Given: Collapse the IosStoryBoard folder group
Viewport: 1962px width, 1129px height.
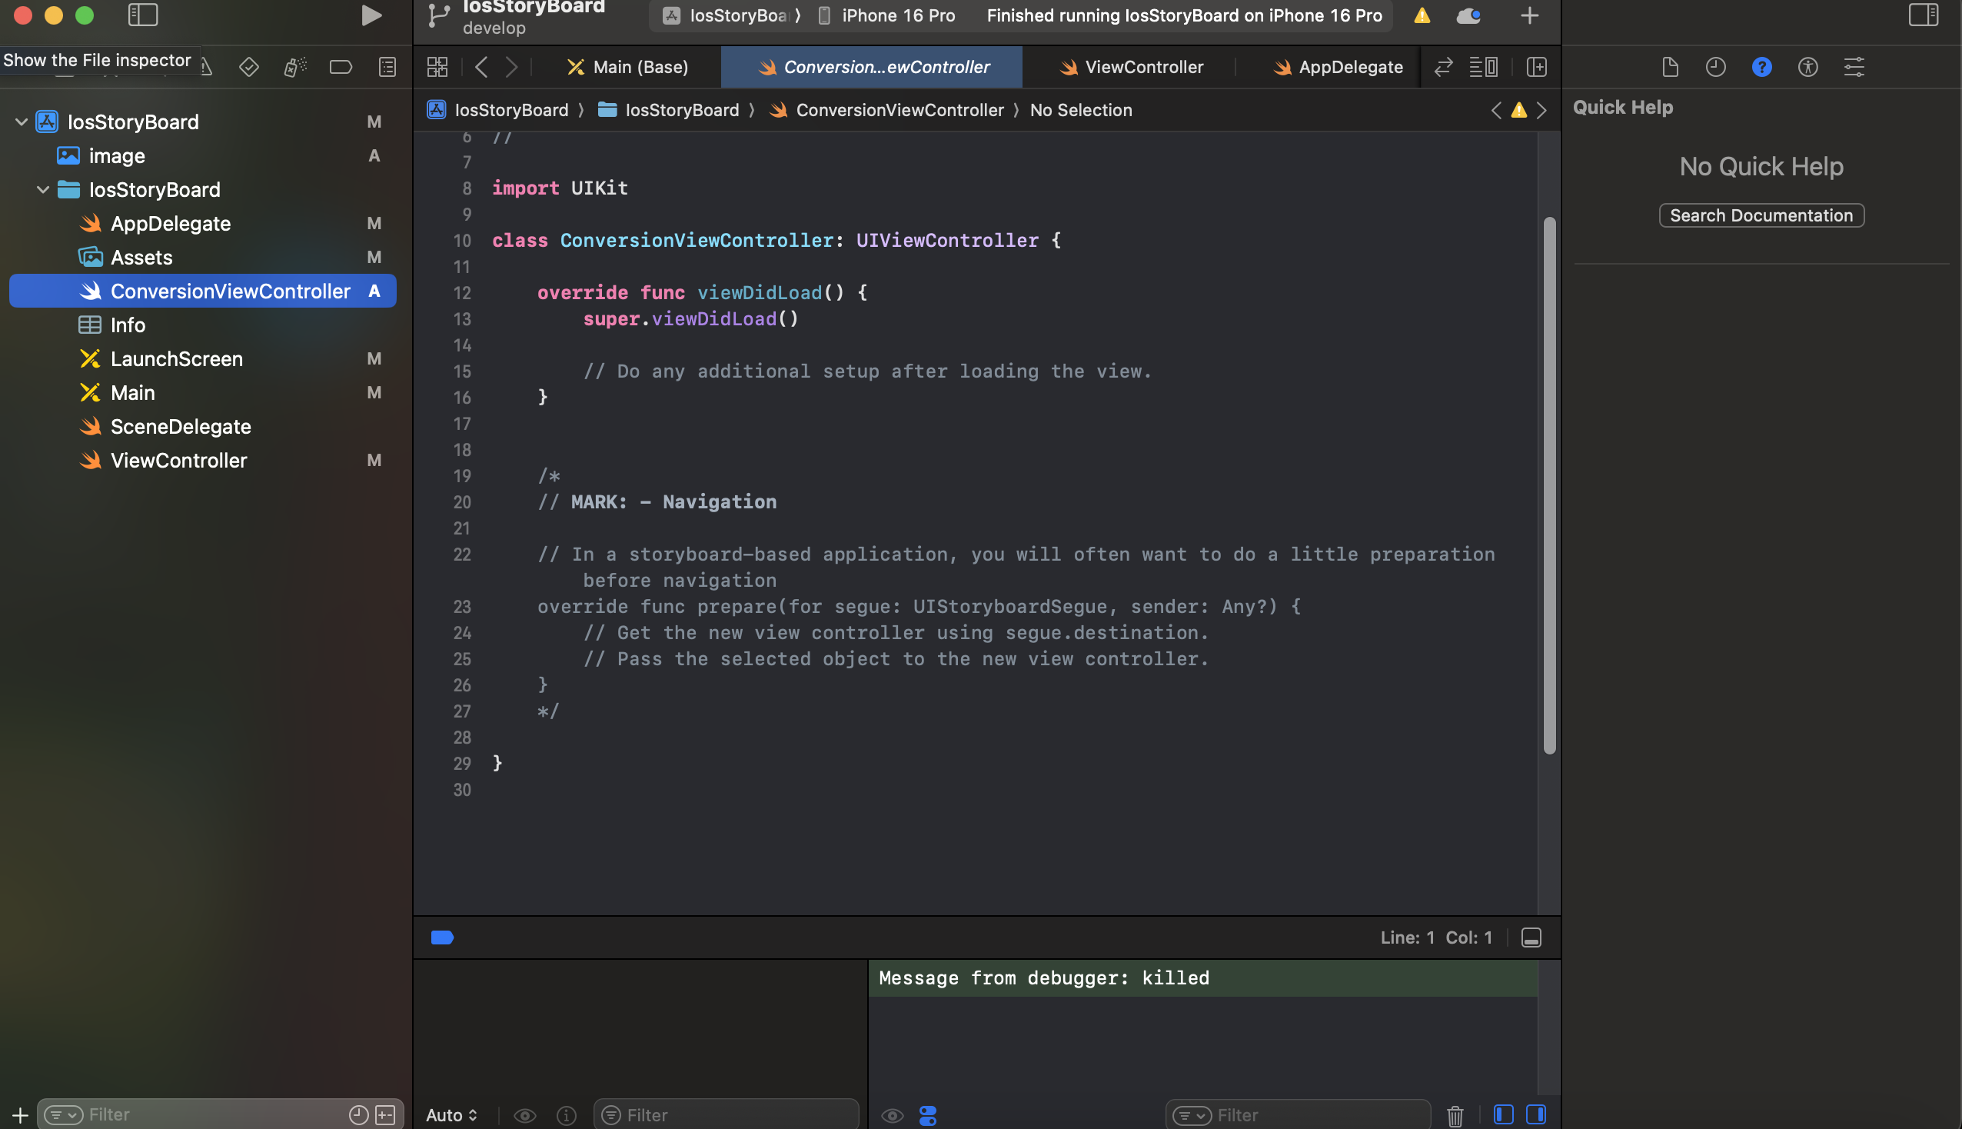Looking at the screenshot, I should tap(43, 189).
